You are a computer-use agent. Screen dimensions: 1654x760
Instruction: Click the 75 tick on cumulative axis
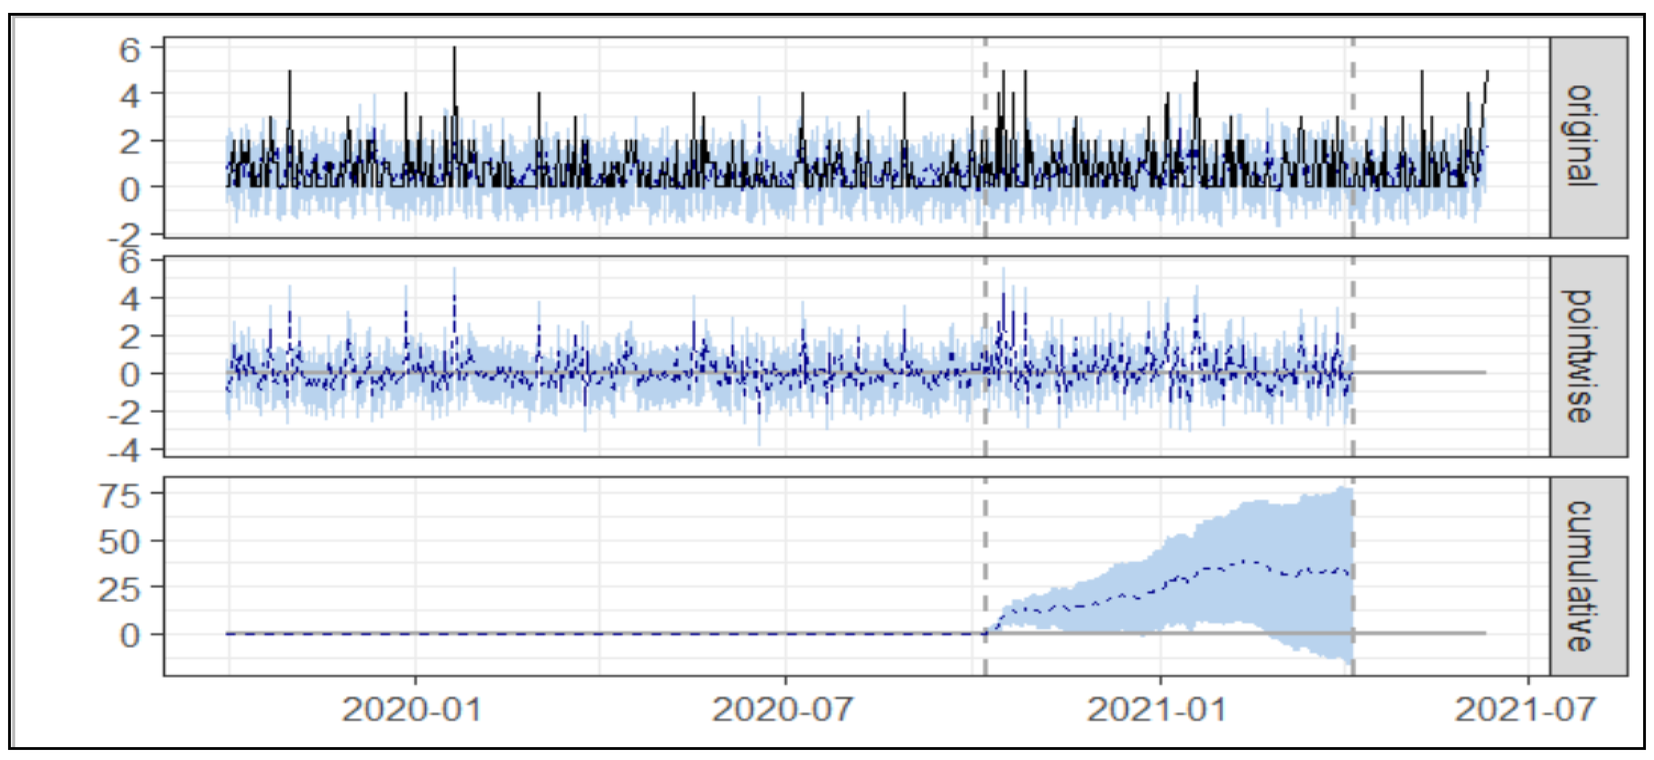coord(118,495)
